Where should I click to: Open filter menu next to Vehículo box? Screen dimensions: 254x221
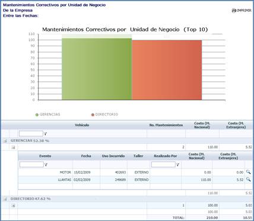click(45, 134)
